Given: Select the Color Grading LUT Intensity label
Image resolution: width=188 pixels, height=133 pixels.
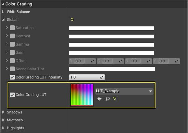Looking at the screenshot, I should [x=39, y=77].
